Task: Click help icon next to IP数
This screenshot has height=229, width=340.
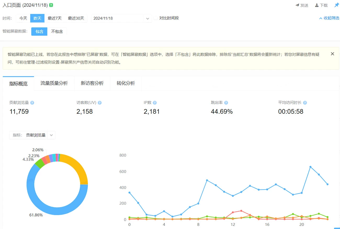Action: coord(155,103)
